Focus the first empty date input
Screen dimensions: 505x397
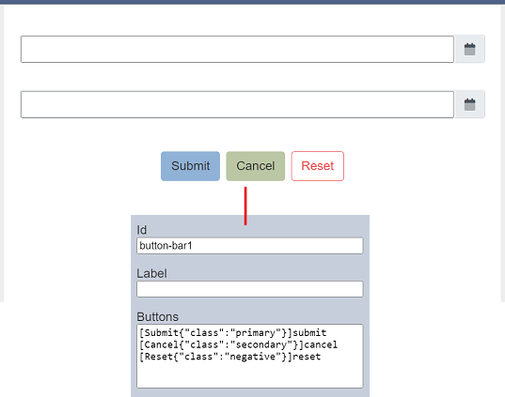[237, 49]
